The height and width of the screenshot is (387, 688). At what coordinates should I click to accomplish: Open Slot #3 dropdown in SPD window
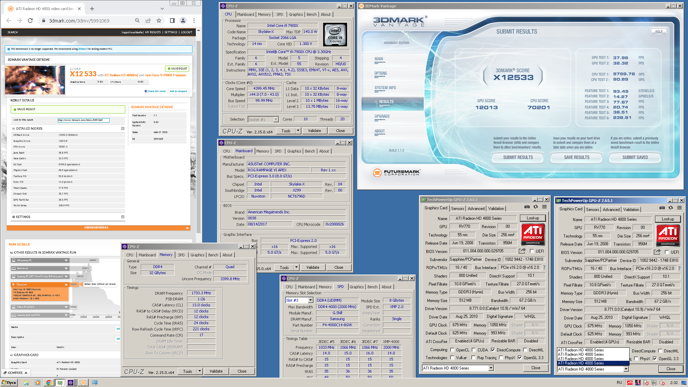(310, 300)
